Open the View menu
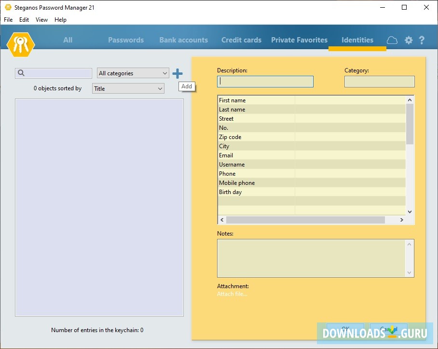438x349 pixels. 41,20
